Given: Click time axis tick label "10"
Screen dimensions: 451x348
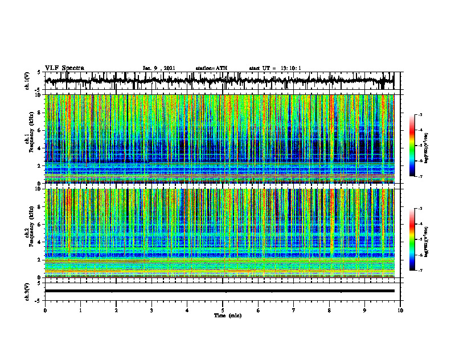Looking at the screenshot, I should point(400,310).
